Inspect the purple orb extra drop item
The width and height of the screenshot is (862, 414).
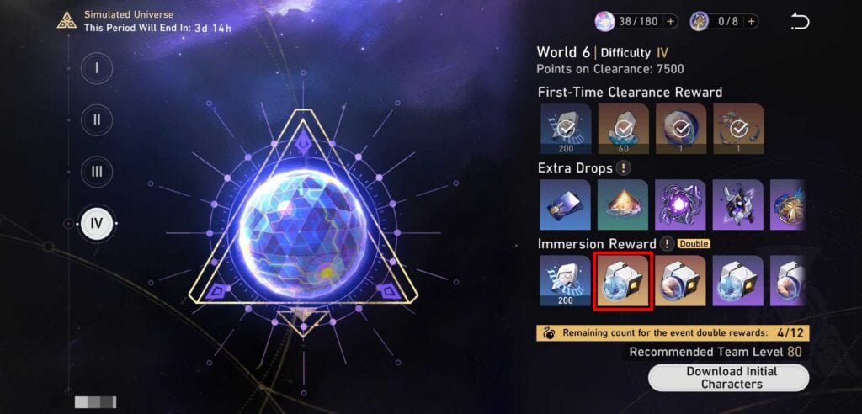[x=680, y=204]
